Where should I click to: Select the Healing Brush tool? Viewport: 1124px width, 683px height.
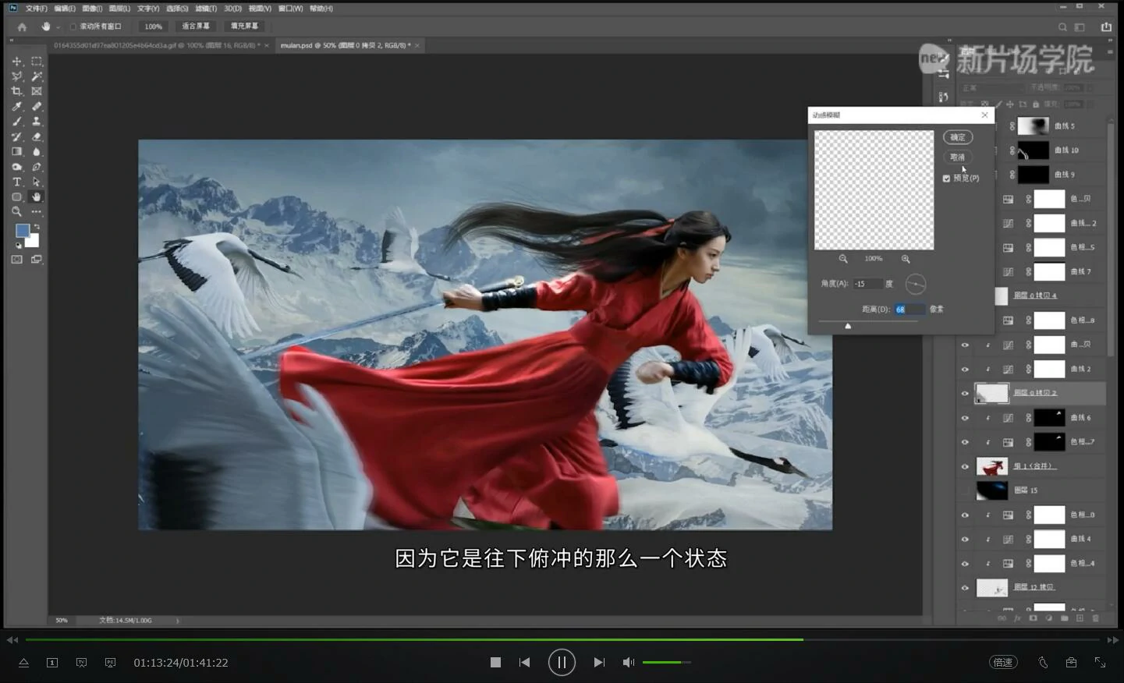(x=37, y=106)
